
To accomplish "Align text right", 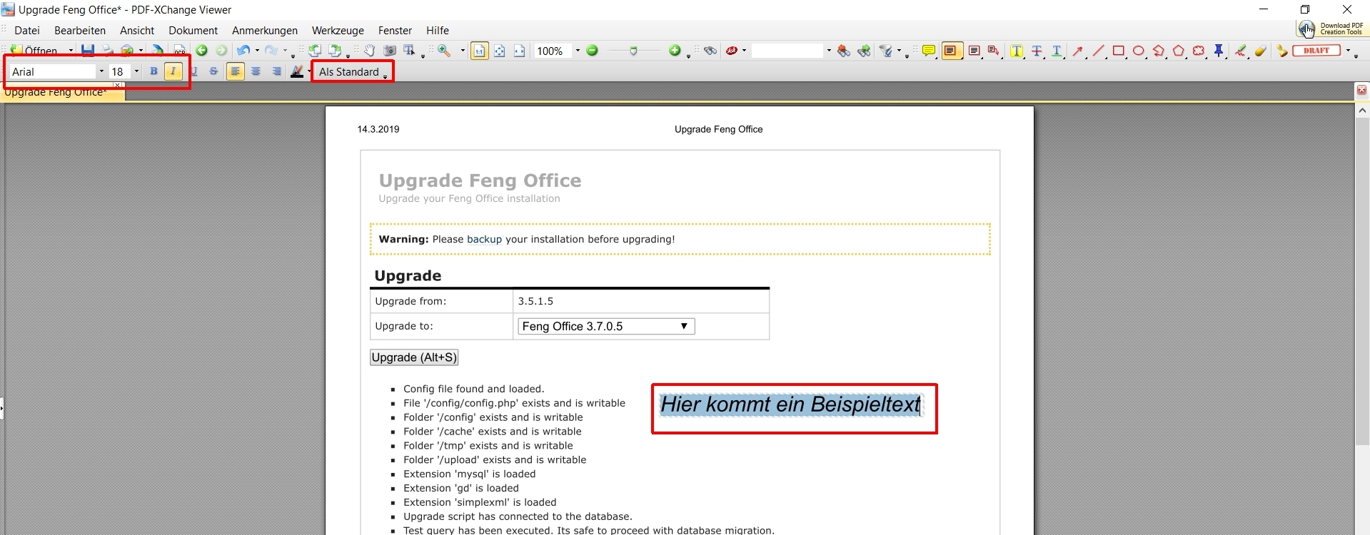I will (276, 71).
